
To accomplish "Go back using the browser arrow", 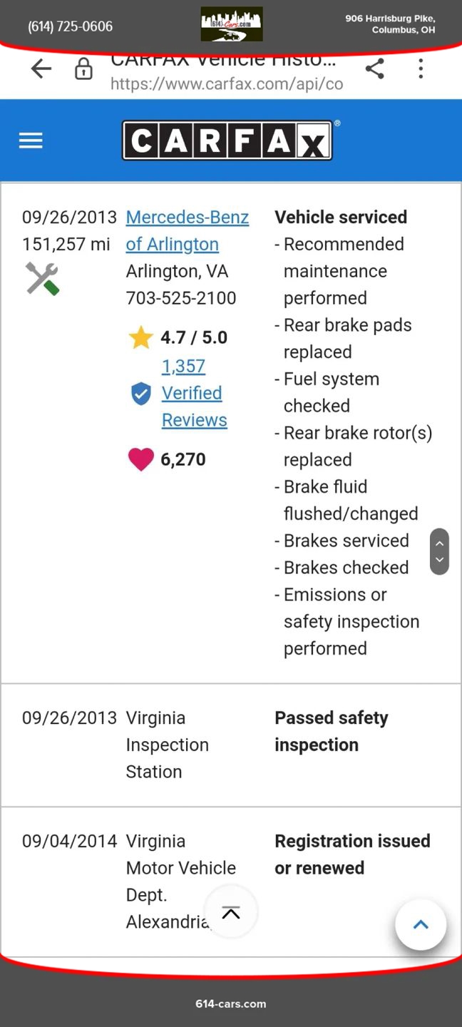I will pyautogui.click(x=41, y=68).
